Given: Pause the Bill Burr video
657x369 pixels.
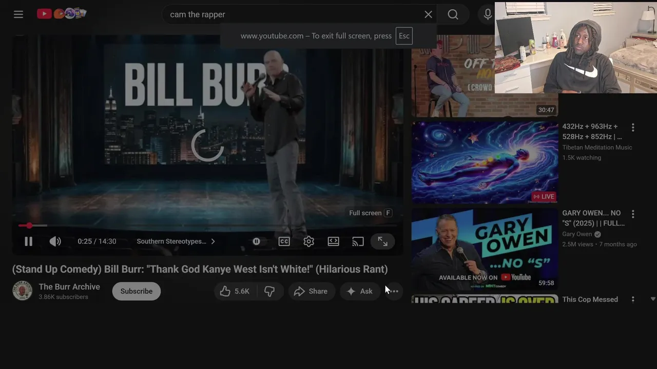Looking at the screenshot, I should click(x=28, y=241).
